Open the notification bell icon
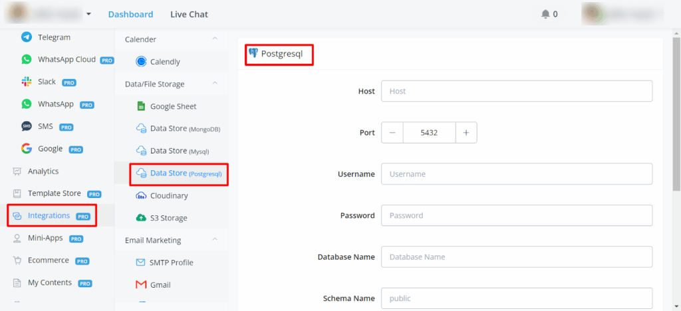Screen dimensions: 681x311 coord(545,14)
